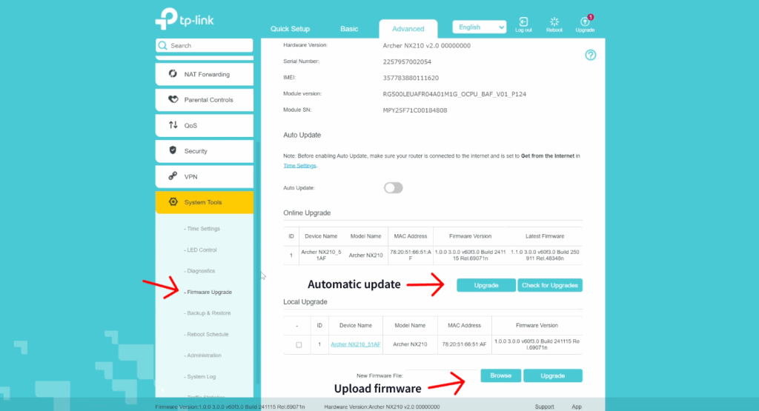Click Latest Firmware column header
This screenshot has width=759, height=411.
pyautogui.click(x=545, y=236)
